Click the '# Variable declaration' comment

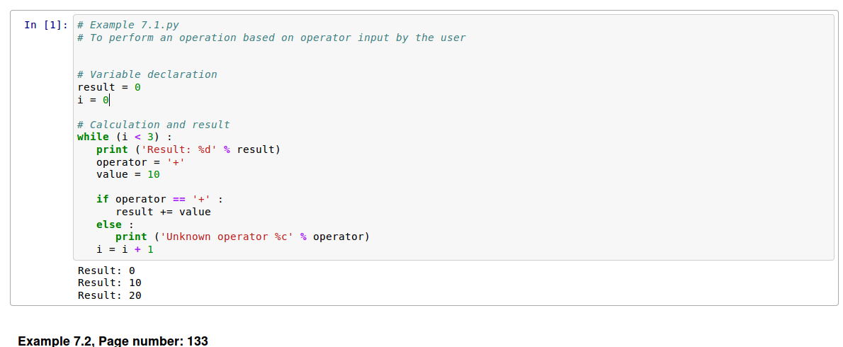147,74
